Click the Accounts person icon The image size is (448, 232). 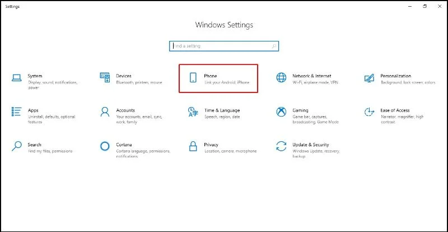(x=105, y=112)
